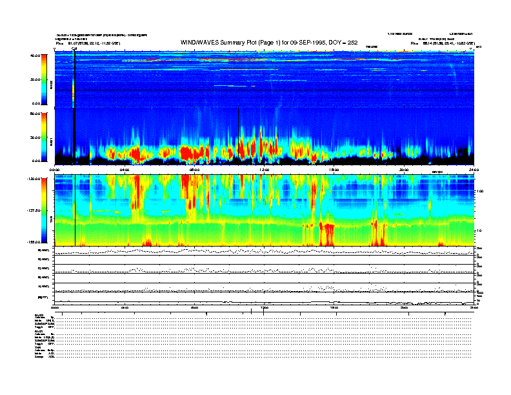Click the WIND/WAVES Summary Plot title
The width and height of the screenshot is (511, 395).
coord(269,43)
